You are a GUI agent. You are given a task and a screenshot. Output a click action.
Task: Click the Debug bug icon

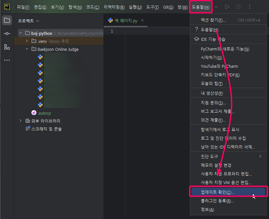238,7
